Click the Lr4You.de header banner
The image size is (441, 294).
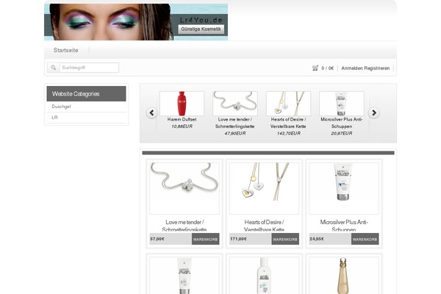click(136, 21)
